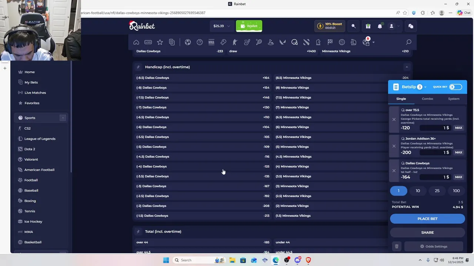The height and width of the screenshot is (266, 474).
Task: Open American Football in sidebar
Action: [39, 170]
